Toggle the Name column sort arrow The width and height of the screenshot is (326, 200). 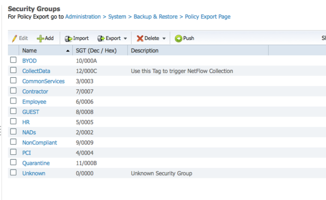68,51
